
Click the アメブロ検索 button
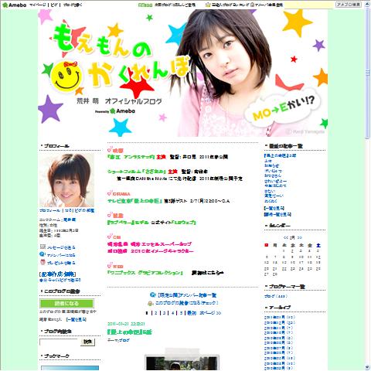pos(348,5)
